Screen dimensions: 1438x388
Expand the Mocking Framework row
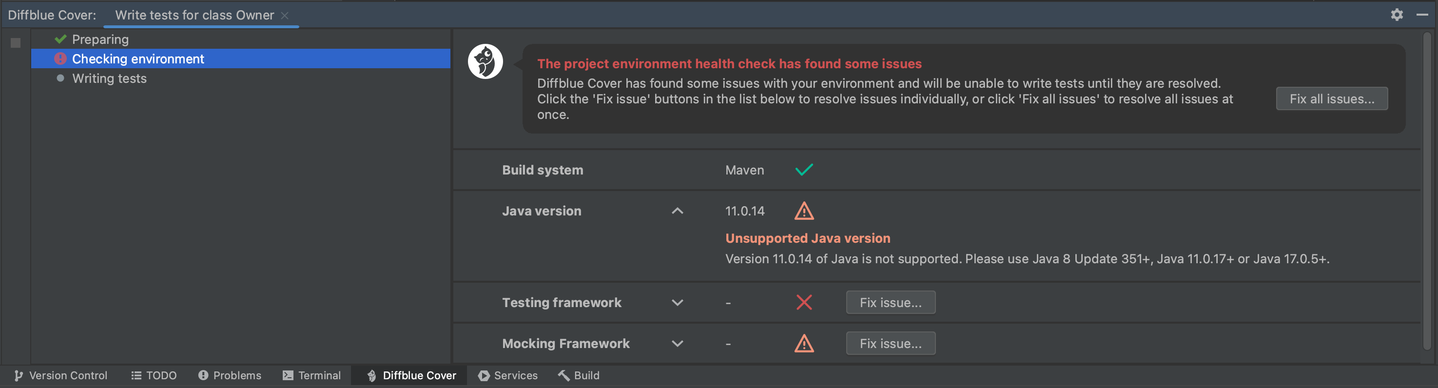coord(677,343)
